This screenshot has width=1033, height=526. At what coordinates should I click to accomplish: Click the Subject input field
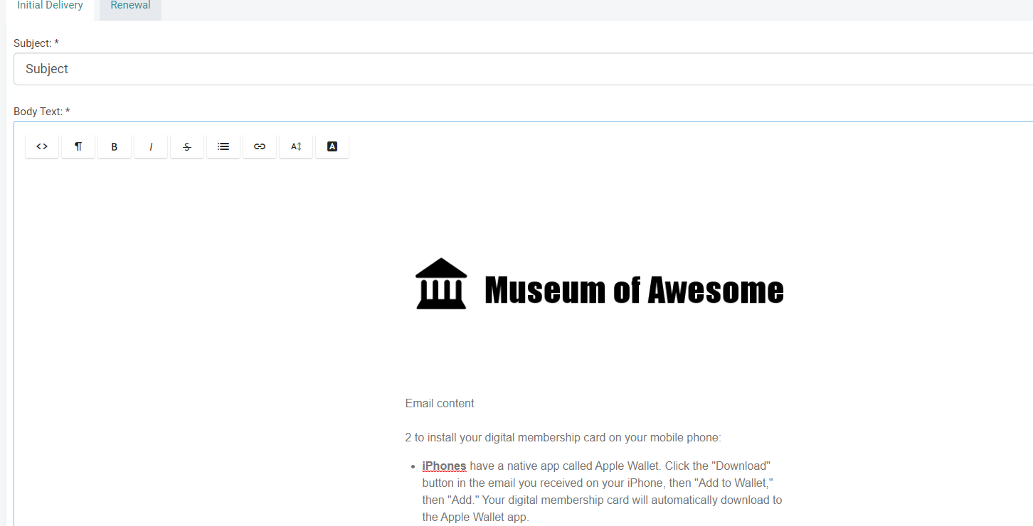pos(524,69)
